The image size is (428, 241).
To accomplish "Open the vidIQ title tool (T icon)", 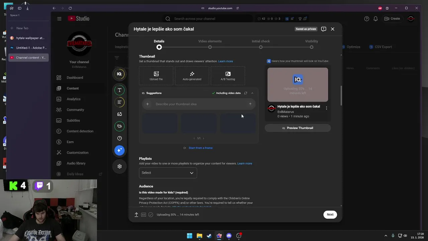I will point(119,90).
